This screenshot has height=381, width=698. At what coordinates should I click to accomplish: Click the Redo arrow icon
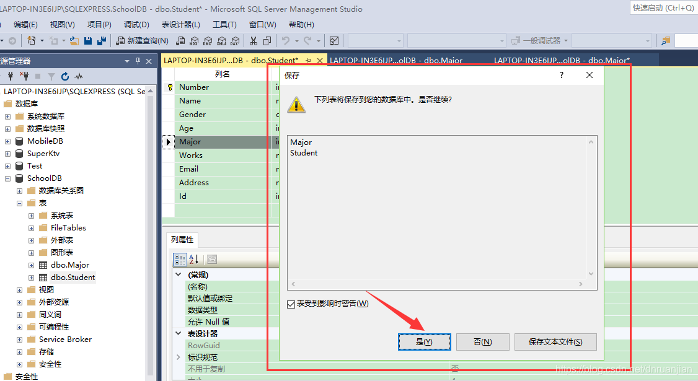click(x=307, y=40)
